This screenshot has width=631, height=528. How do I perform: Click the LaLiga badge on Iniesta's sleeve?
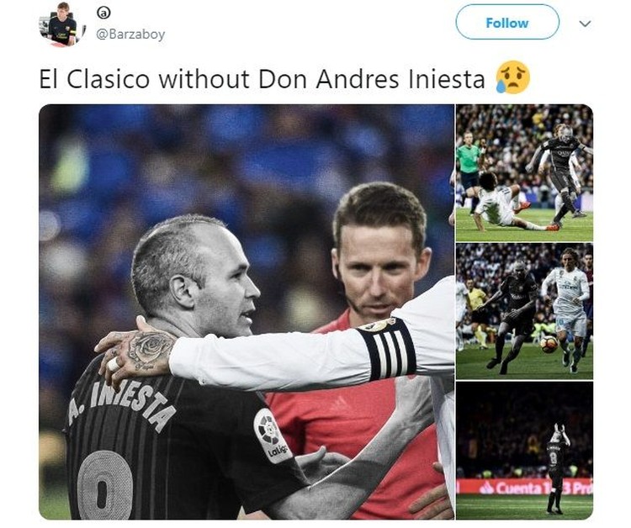(x=273, y=436)
